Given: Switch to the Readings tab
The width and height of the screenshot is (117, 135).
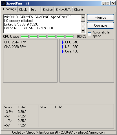Looking at the screenshot, I should [x=10, y=9].
